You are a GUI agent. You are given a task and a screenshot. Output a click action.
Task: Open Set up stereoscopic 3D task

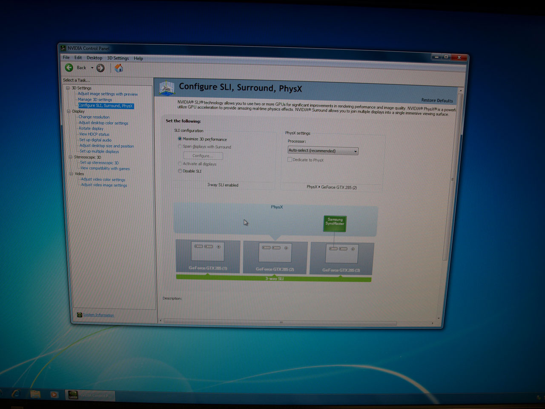100,163
